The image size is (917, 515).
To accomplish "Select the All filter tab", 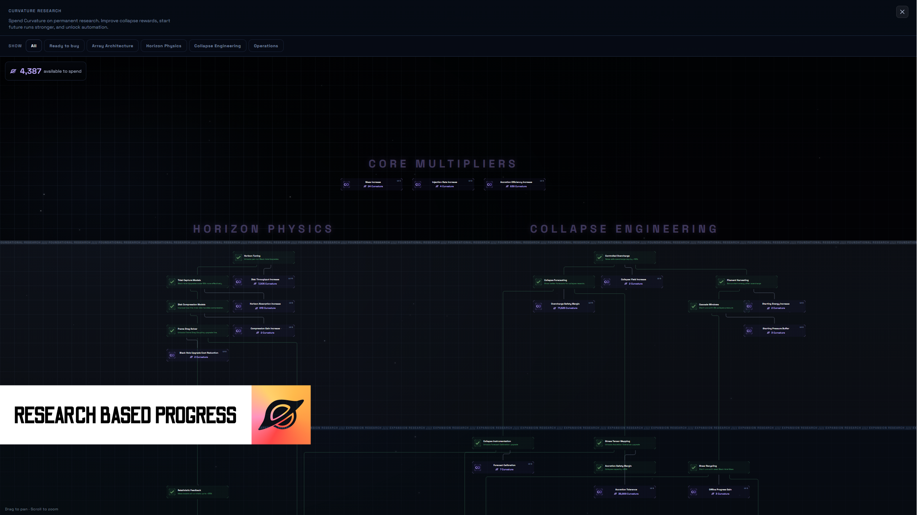I will coord(34,46).
